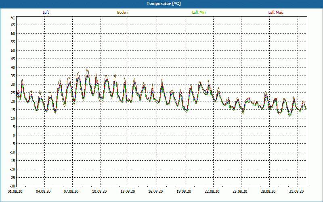This screenshot has height=202, width=323.
Task: Click the Luft Max legend label
Action: pyautogui.click(x=275, y=13)
